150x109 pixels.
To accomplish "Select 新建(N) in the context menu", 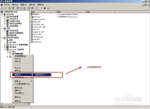I will point(22,74).
